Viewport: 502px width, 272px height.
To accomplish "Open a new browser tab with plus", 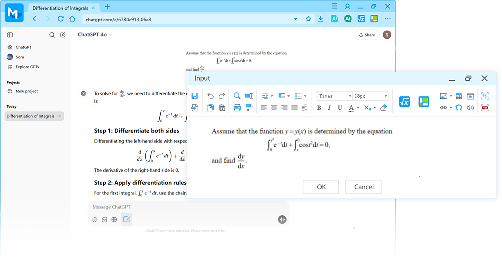I will pyautogui.click(x=107, y=7).
